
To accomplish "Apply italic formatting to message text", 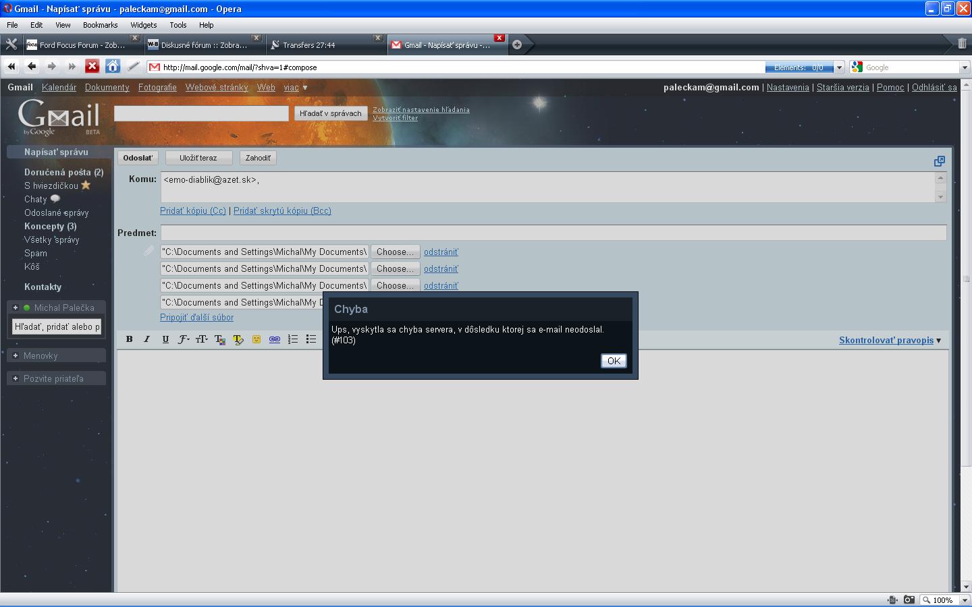I will tap(146, 339).
